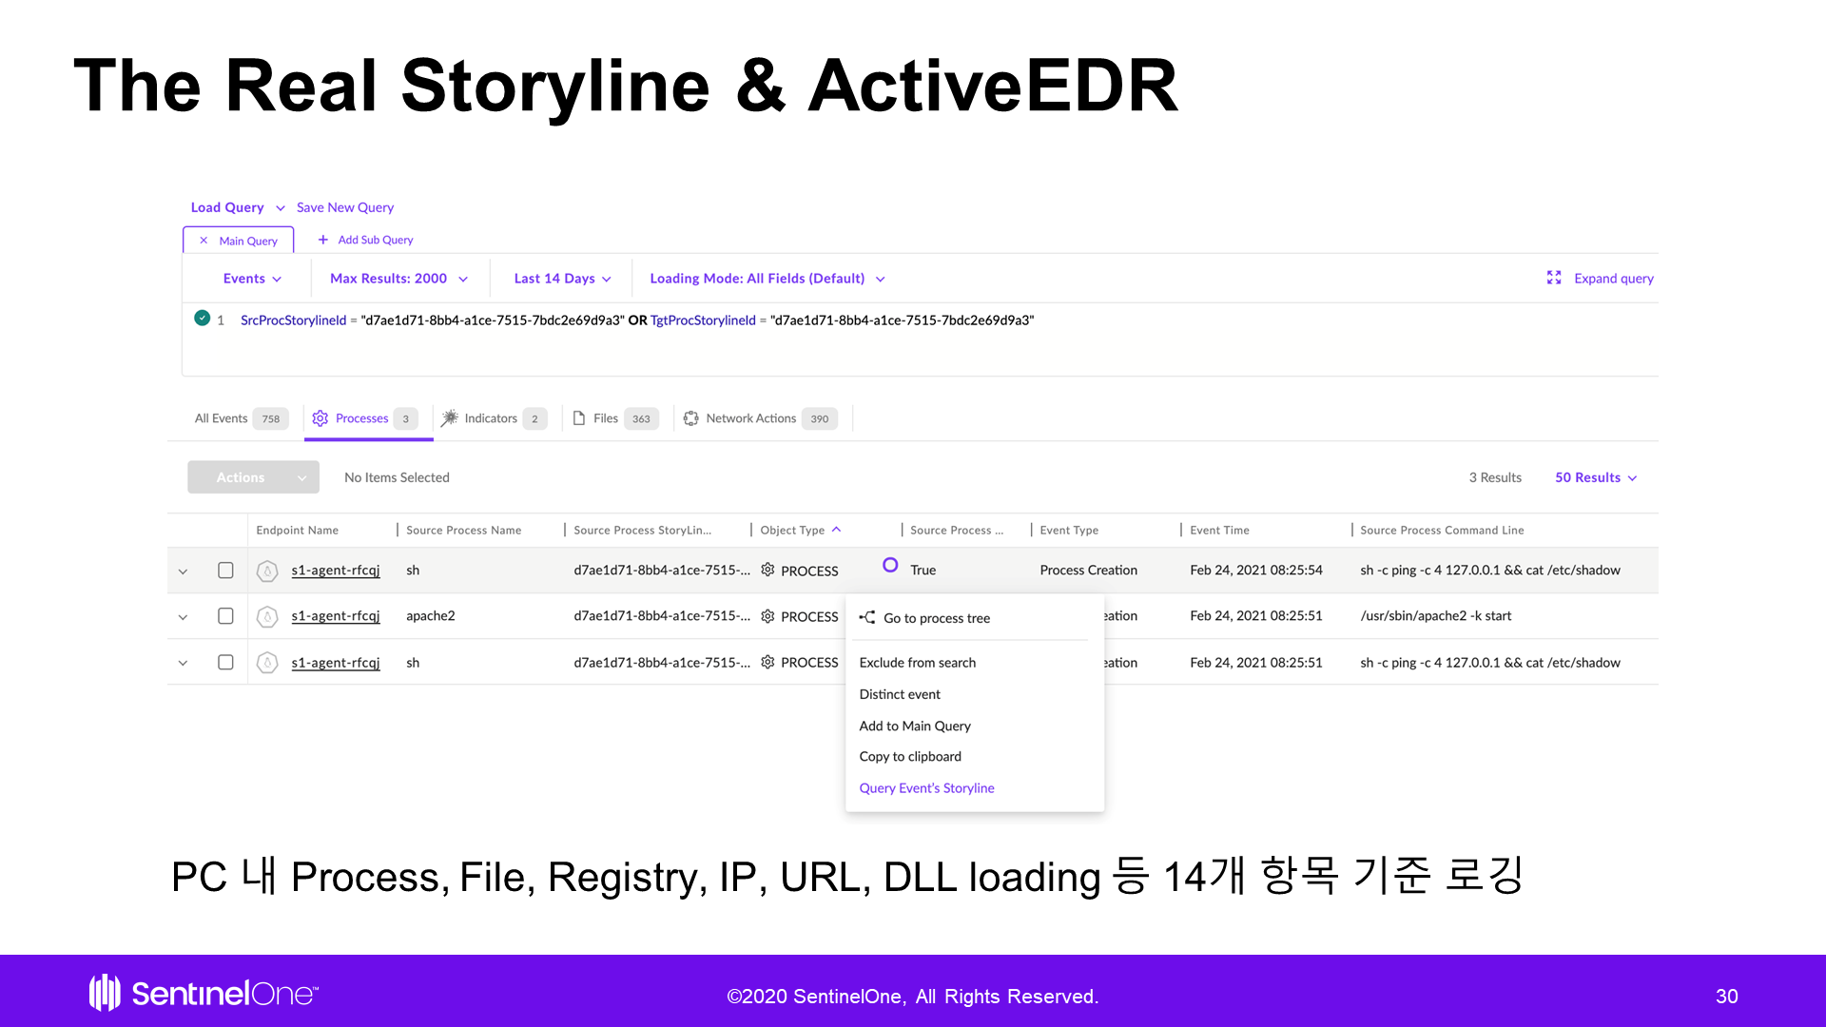The width and height of the screenshot is (1826, 1027).
Task: Click the process tree icon in context menu
Action: click(x=867, y=618)
